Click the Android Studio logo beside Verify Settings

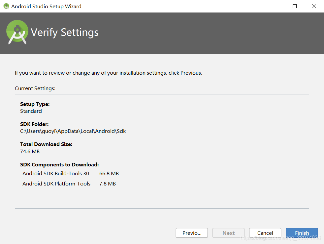17,32
